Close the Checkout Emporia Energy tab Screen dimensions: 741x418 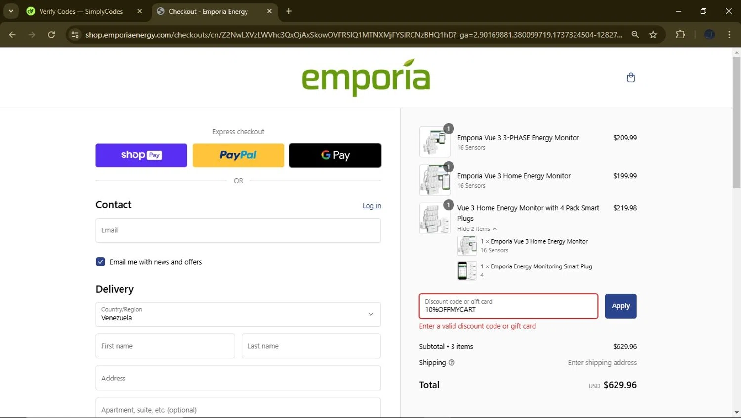pos(269,11)
